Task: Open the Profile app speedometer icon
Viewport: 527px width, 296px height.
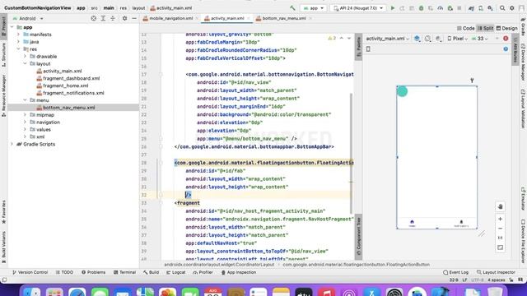Action: click(441, 8)
